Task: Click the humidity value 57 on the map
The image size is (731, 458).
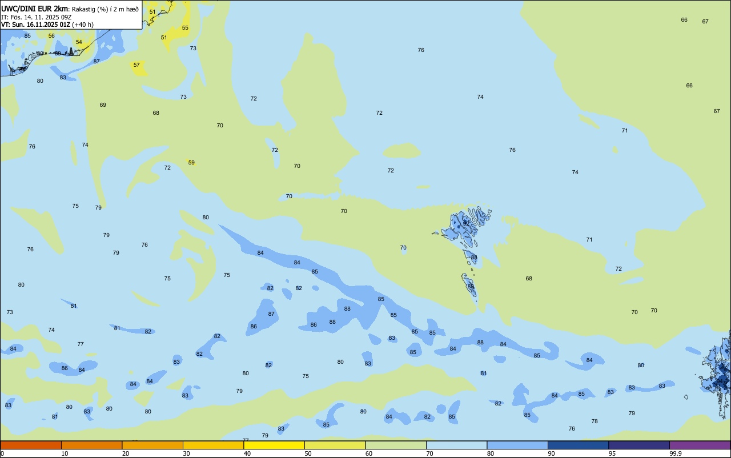Action: point(136,65)
